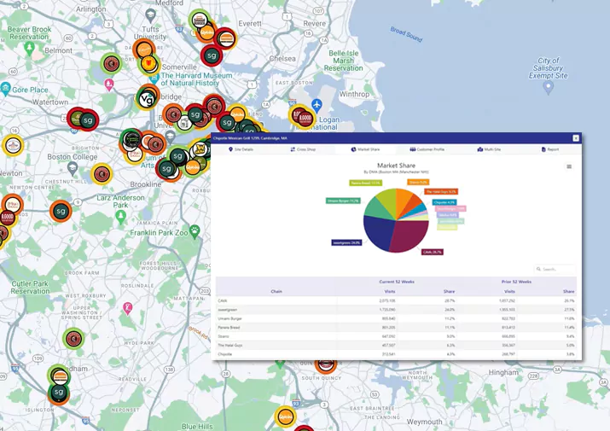Screen dimensions: 610x431
Task: Click the sg marker near Watertown
Action: [x=89, y=120]
